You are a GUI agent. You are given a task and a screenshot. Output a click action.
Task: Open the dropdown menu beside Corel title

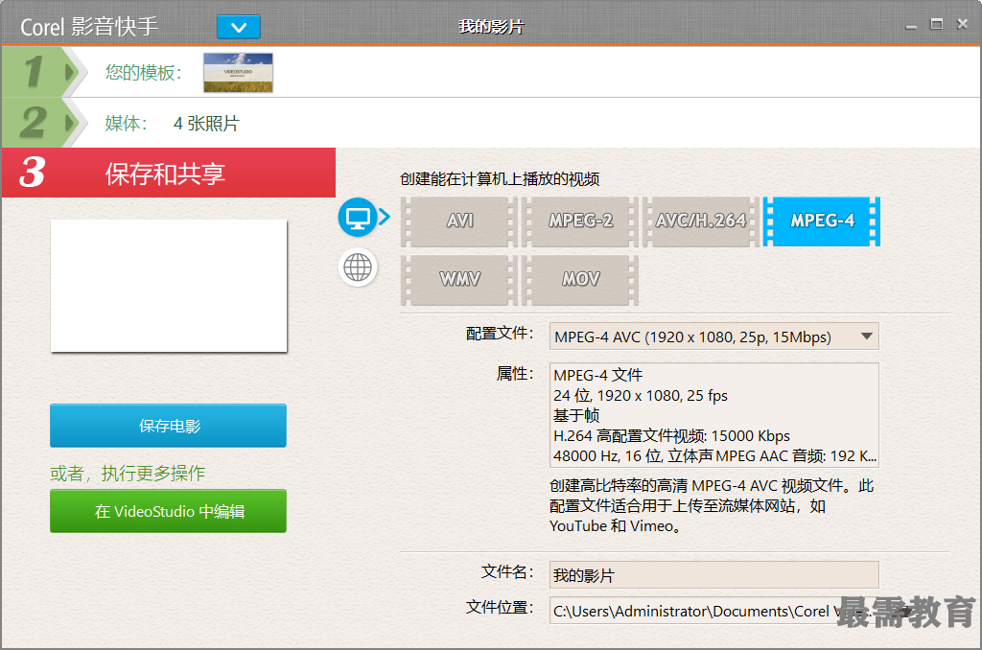click(x=239, y=27)
